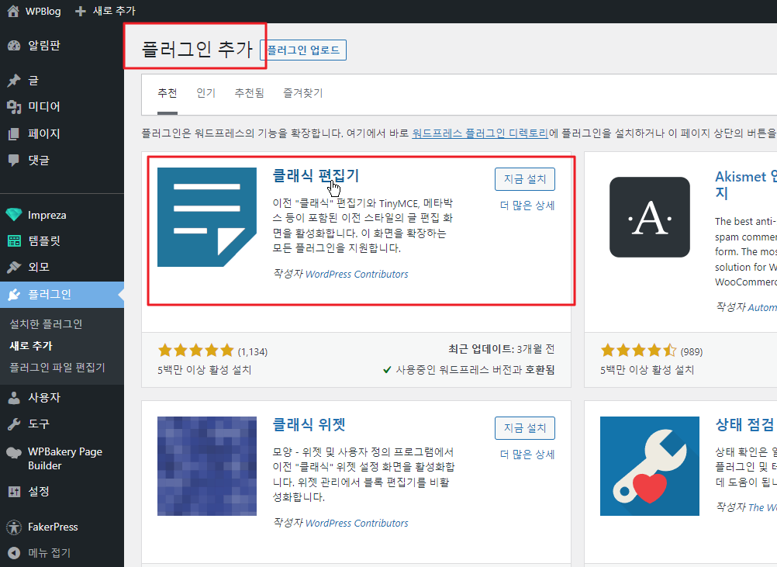Click the WPBakery Page Builder cloud icon
The image size is (777, 567).
[x=14, y=452]
